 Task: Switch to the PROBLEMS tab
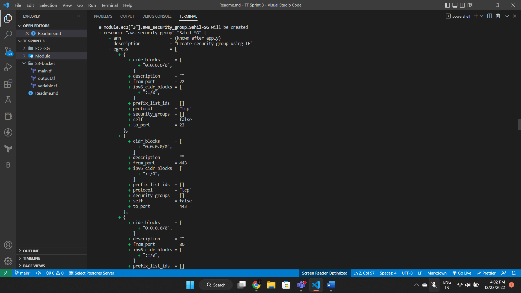[103, 16]
